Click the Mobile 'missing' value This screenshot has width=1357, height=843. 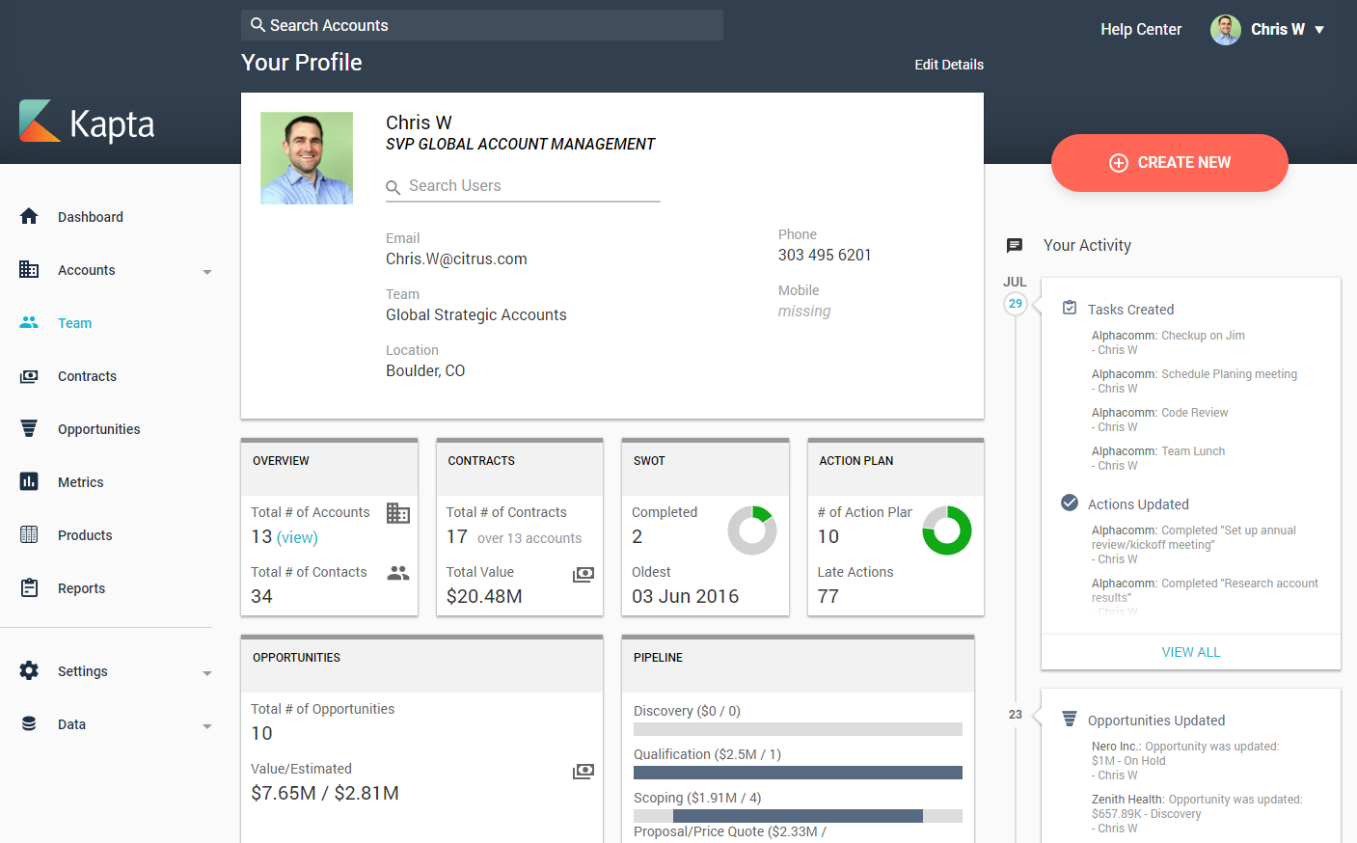coord(804,312)
